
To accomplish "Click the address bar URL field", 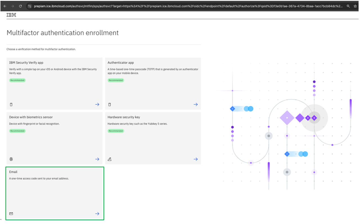I will tap(188, 6).
